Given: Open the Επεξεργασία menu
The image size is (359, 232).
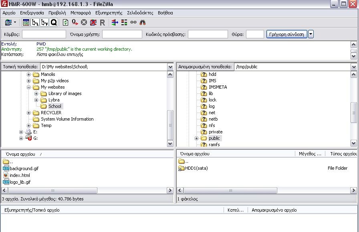Looking at the screenshot, I should (32, 13).
